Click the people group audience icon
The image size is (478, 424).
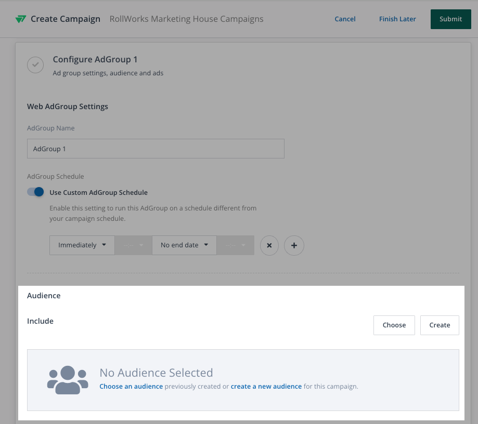pyautogui.click(x=68, y=380)
